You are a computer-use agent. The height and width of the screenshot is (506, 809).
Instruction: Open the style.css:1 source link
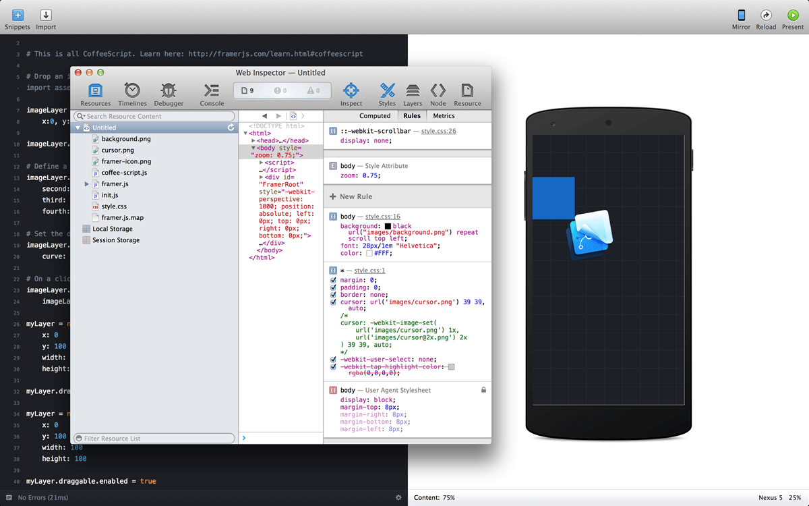(370, 271)
